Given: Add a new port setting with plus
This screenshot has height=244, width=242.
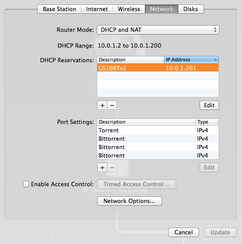Looking at the screenshot, I should [x=102, y=168].
